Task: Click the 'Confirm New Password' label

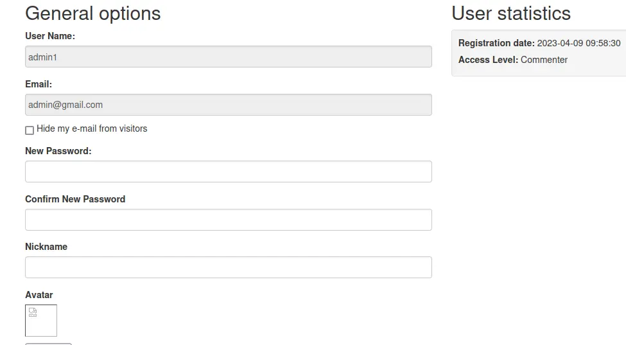Action: [x=75, y=199]
